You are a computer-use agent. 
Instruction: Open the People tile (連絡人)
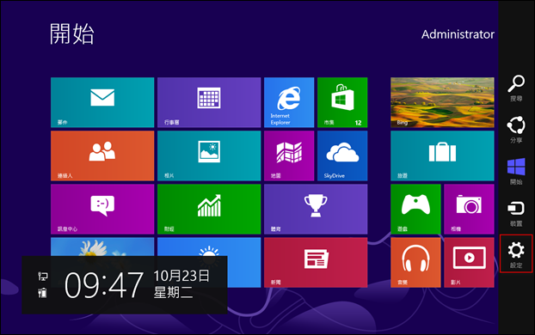click(102, 155)
